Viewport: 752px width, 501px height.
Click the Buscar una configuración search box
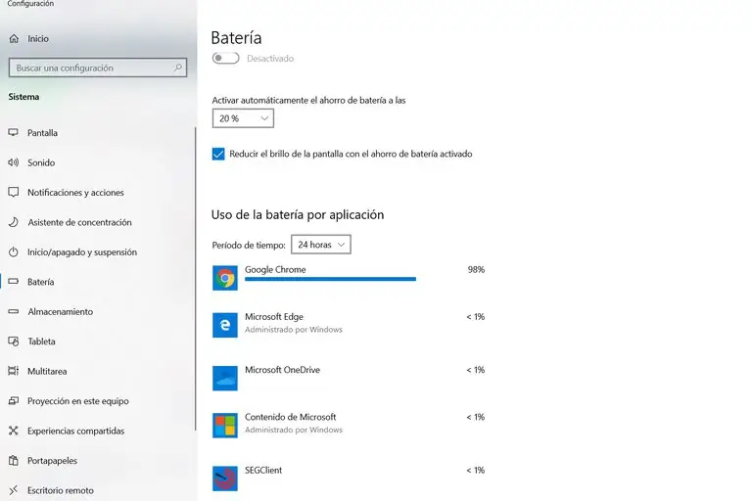(98, 68)
